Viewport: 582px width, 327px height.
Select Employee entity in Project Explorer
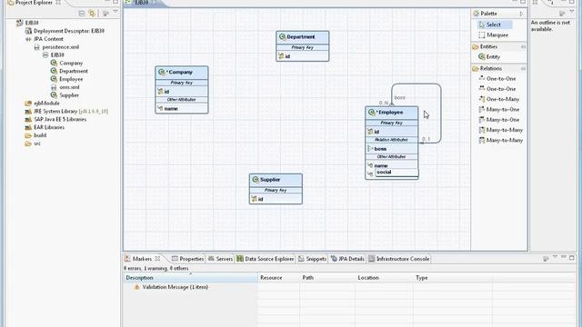click(71, 79)
